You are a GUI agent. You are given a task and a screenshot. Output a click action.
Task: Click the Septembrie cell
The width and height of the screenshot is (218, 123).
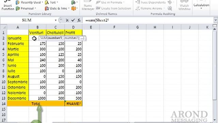pos(18,82)
